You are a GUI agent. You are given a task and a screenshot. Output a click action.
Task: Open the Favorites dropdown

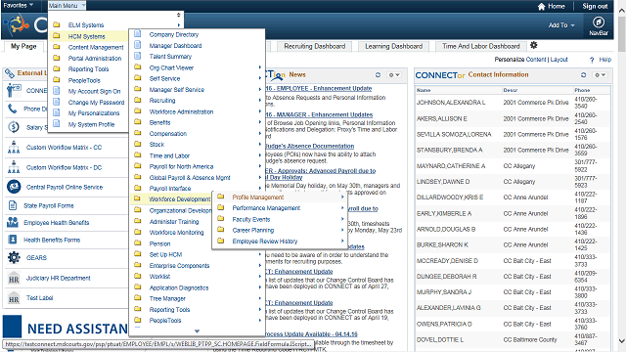[18, 5]
